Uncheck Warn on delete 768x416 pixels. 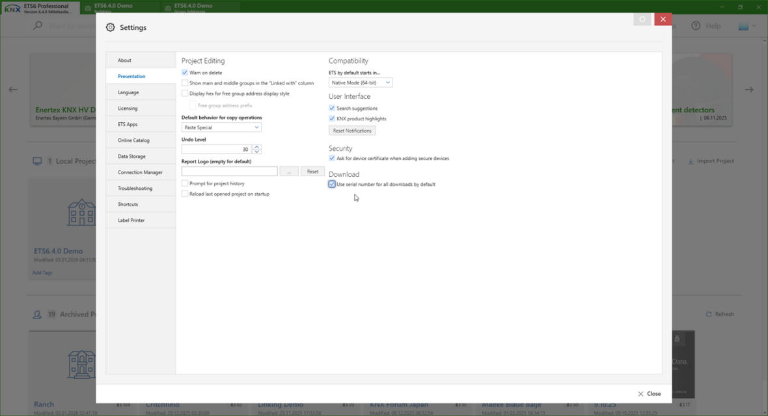[185, 73]
